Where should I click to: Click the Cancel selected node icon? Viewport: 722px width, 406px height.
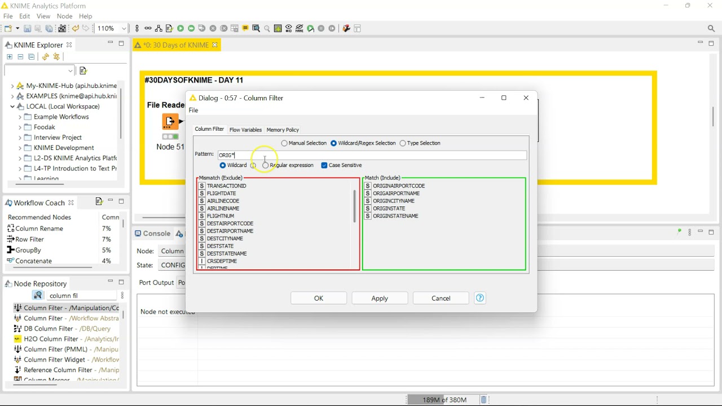click(213, 28)
